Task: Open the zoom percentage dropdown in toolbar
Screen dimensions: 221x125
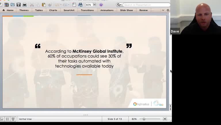Action: pos(95,5)
